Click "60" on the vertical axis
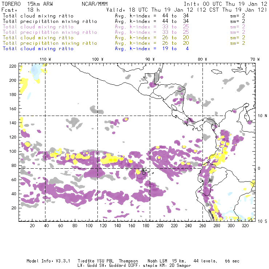This screenshot has height=269, width=269. [x=14, y=180]
